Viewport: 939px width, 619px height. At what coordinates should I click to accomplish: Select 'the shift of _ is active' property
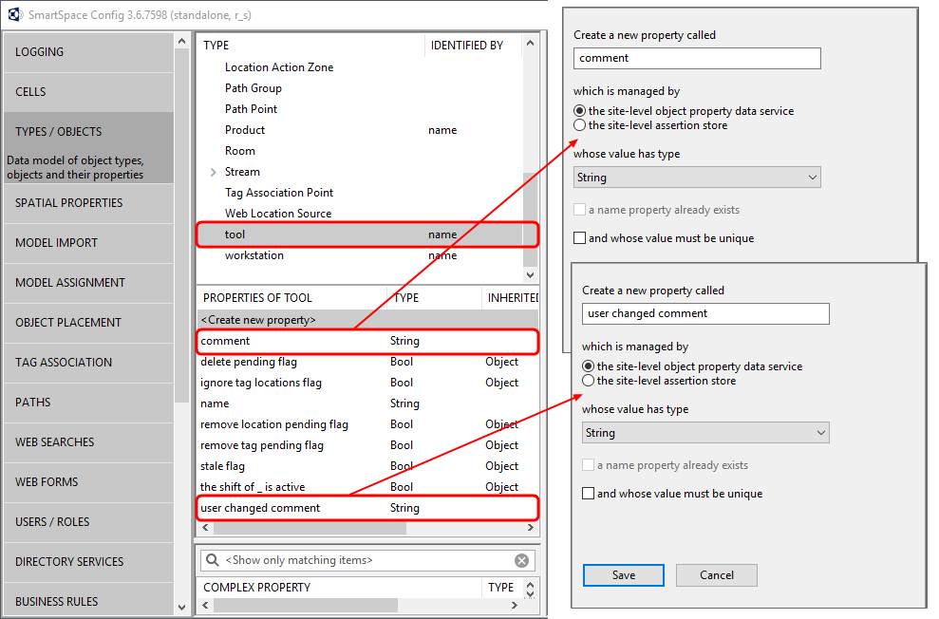coord(367,487)
